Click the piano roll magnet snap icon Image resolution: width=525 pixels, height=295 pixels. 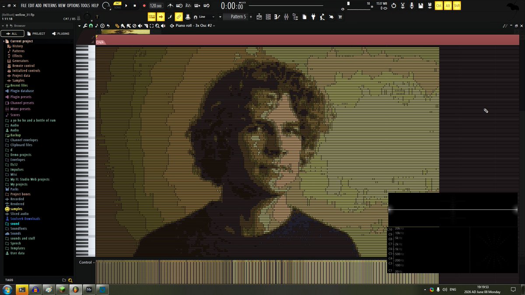click(x=91, y=26)
